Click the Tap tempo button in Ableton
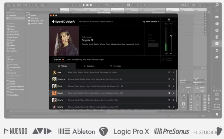The height and width of the screenshot is (139, 224). click(14, 5)
